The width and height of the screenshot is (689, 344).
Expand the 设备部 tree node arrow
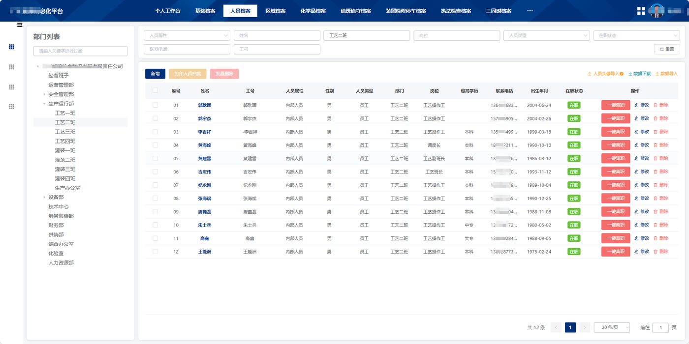44,197
